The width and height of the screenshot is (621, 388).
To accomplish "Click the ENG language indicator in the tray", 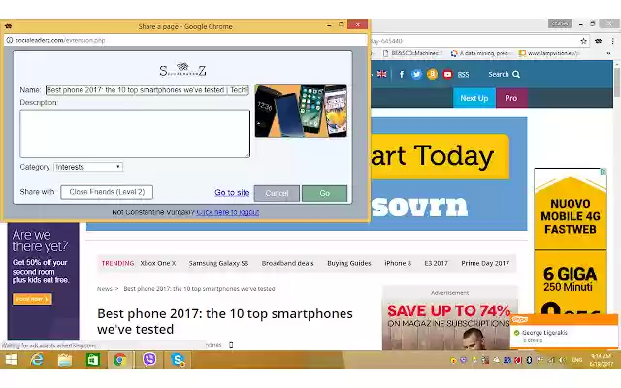I will (x=577, y=360).
